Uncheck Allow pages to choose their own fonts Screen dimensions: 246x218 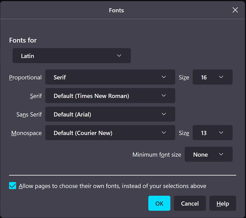tap(13, 186)
